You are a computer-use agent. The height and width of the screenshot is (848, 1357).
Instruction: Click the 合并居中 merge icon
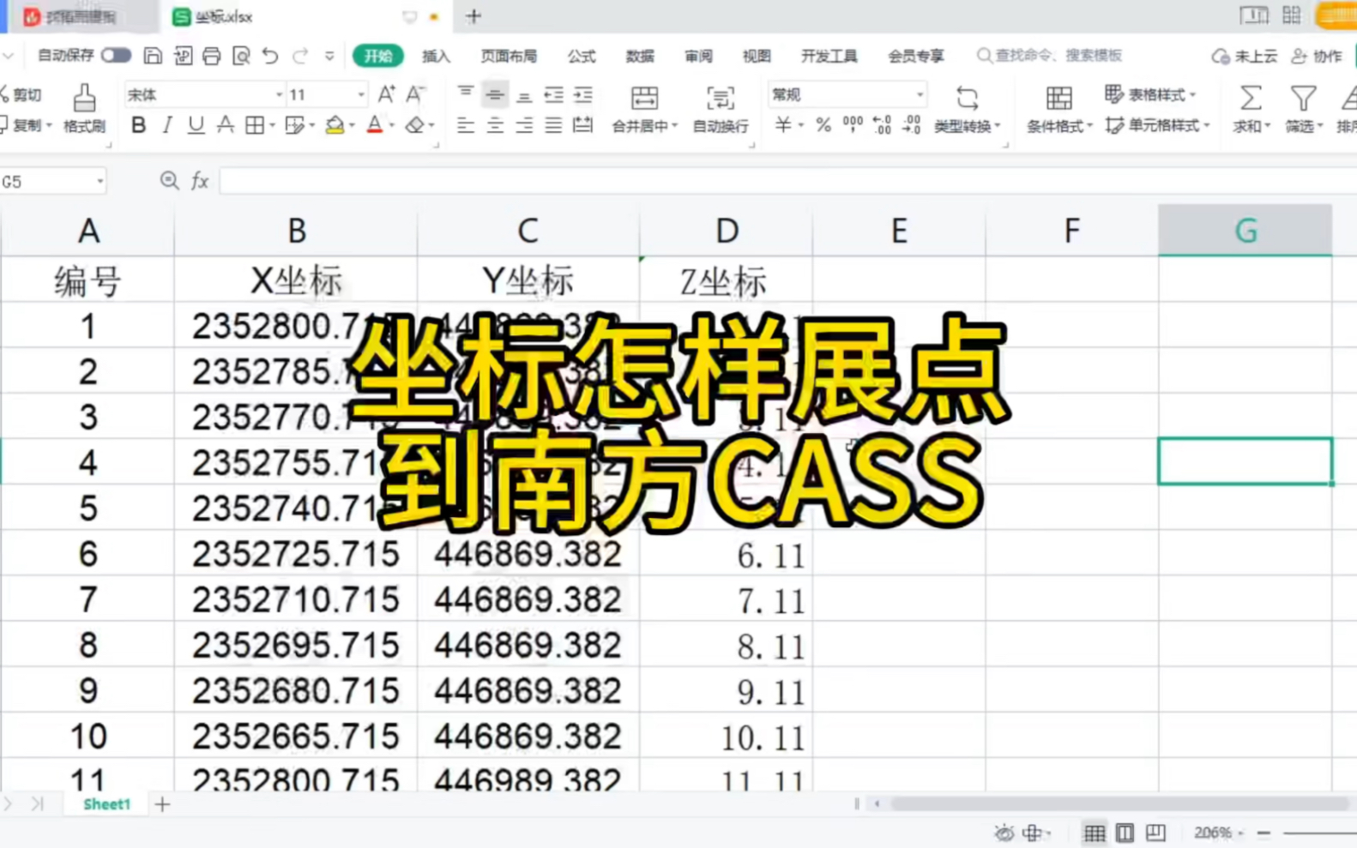tap(644, 98)
